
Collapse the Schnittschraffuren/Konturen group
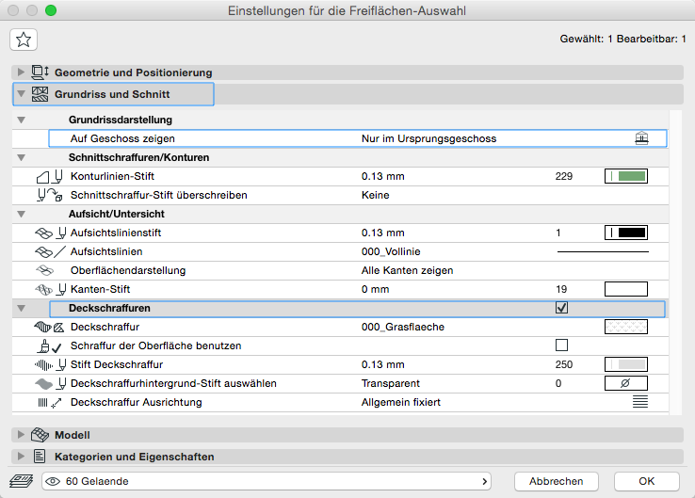click(x=22, y=157)
